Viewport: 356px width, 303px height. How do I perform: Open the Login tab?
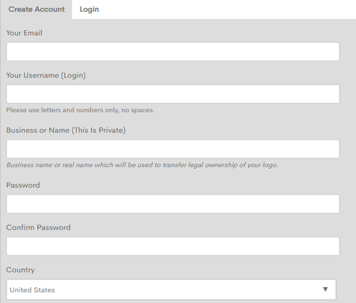(x=89, y=9)
